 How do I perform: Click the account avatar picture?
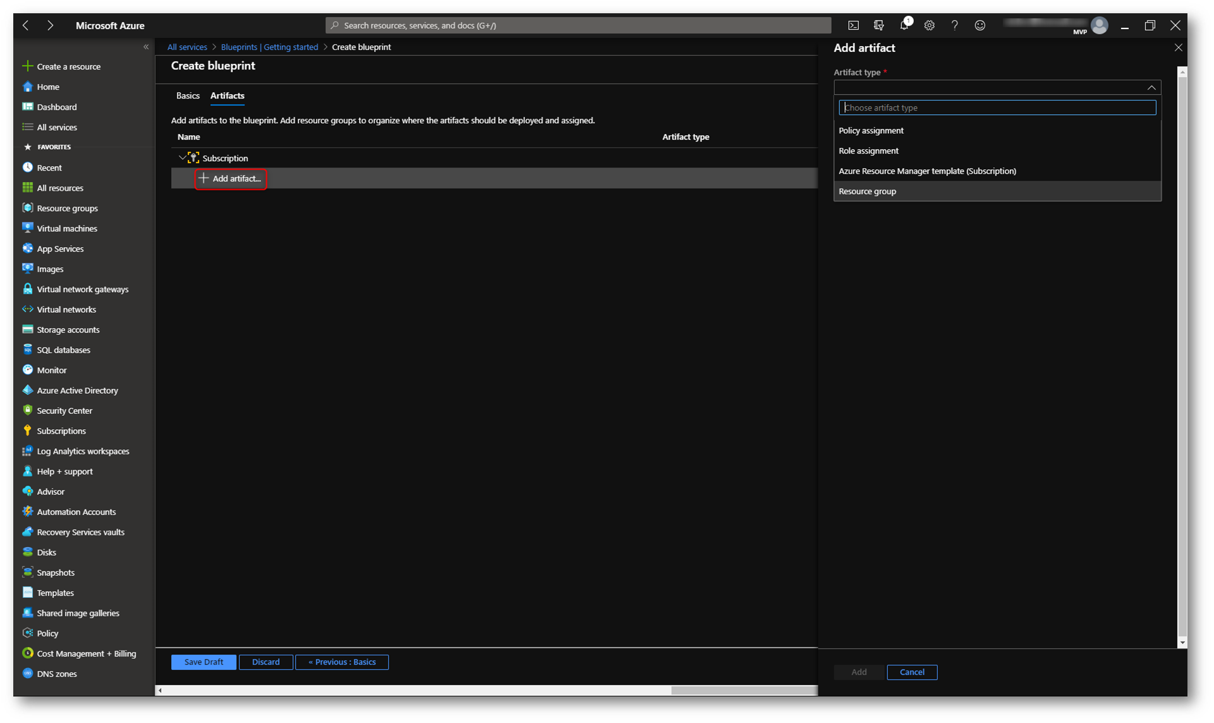point(1100,25)
